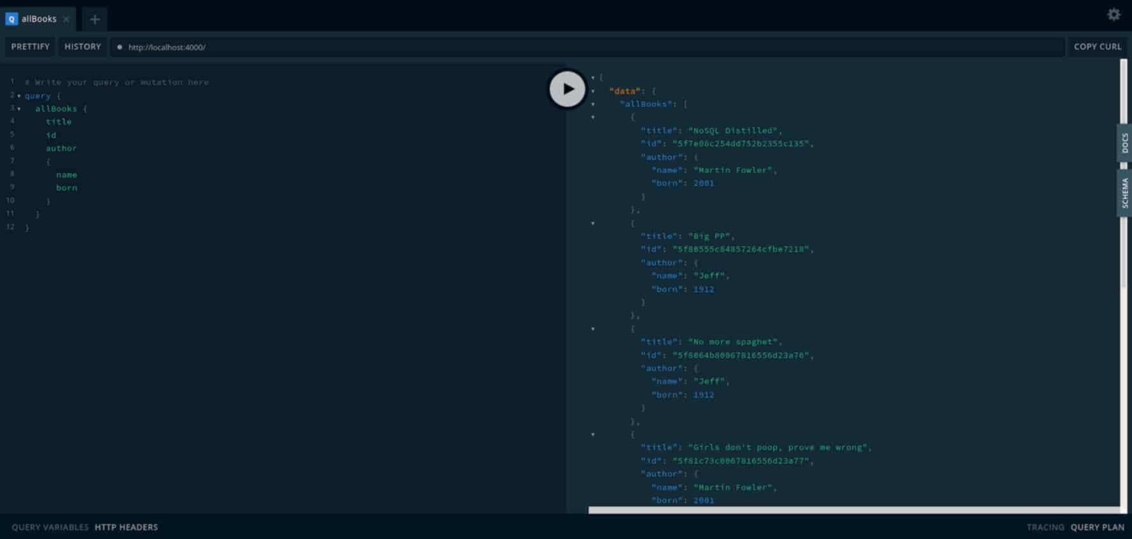Collapse the Big PP book object

tap(593, 223)
